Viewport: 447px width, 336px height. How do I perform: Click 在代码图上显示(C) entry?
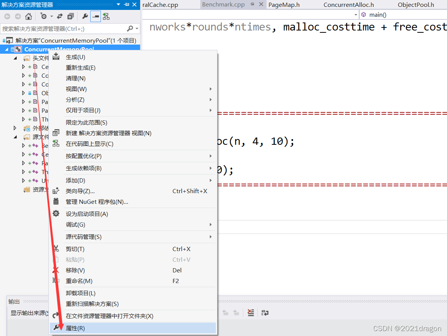(133, 144)
